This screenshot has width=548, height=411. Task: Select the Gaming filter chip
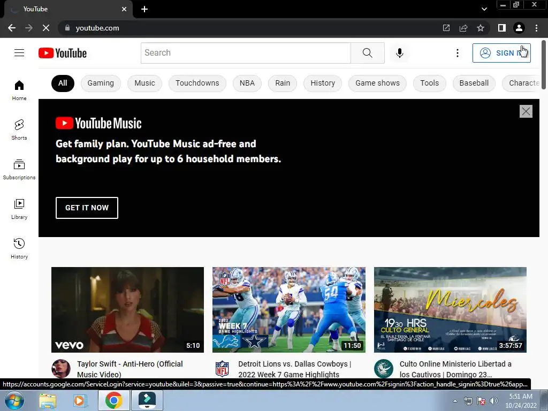pyautogui.click(x=101, y=83)
